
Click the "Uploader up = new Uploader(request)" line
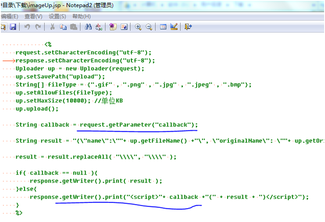pyautogui.click(x=80, y=69)
